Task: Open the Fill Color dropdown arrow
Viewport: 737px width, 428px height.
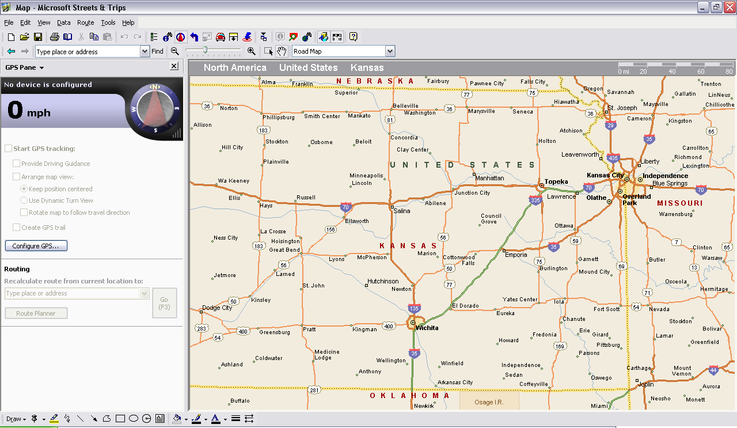Action: (x=186, y=419)
